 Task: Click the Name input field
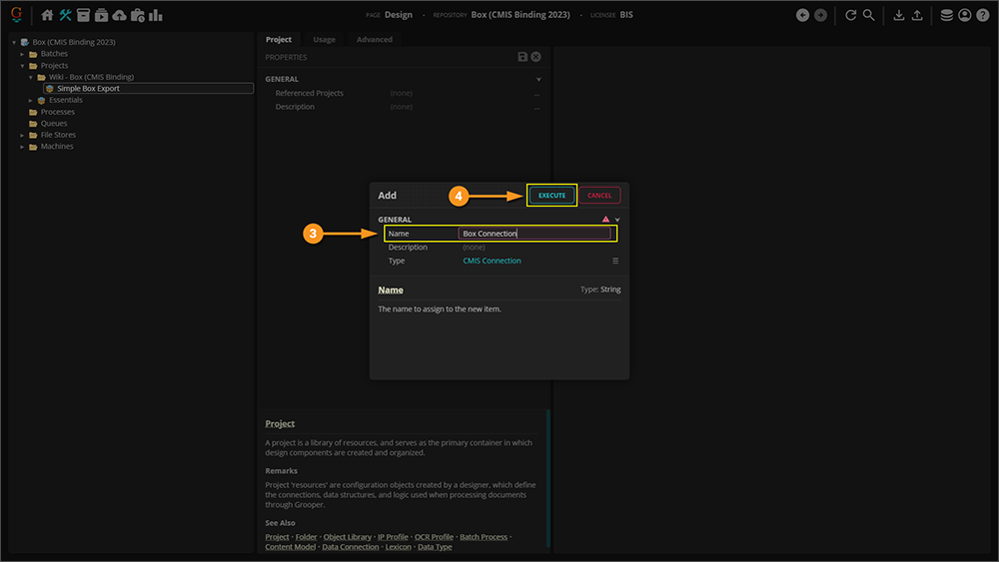[x=533, y=234]
